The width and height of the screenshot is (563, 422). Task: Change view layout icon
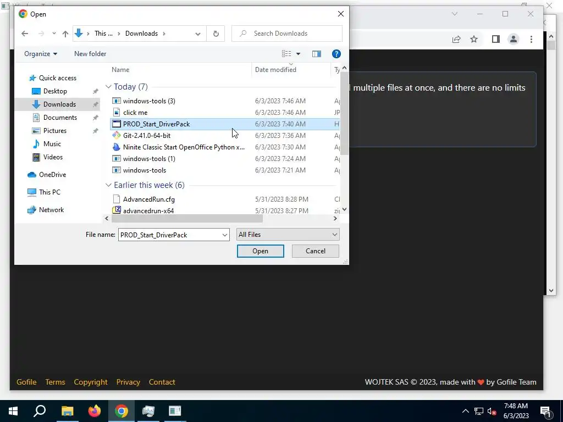pyautogui.click(x=286, y=54)
